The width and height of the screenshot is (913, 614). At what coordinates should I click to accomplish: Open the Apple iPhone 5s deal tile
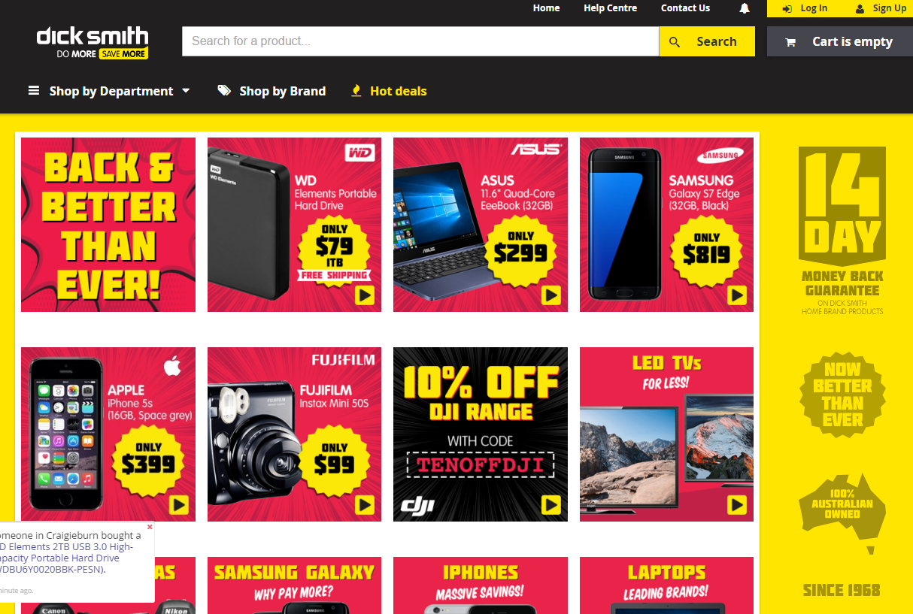coord(108,434)
